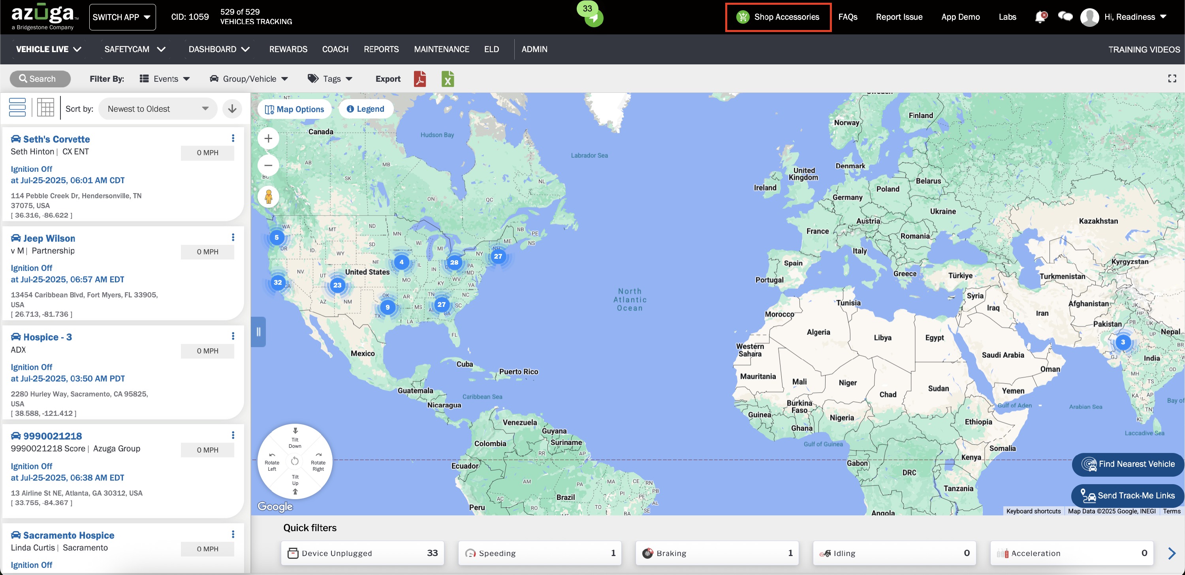Open the notifications bell icon
This screenshot has width=1185, height=575.
pyautogui.click(x=1040, y=17)
